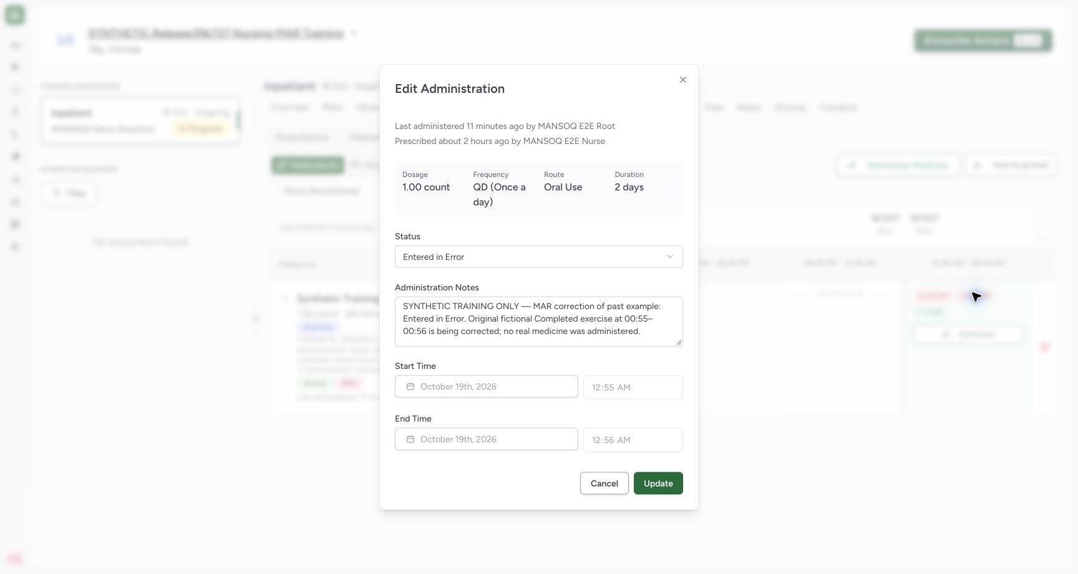Image resolution: width=1078 pixels, height=574 pixels.
Task: Select the green Medications tab
Action: click(308, 165)
